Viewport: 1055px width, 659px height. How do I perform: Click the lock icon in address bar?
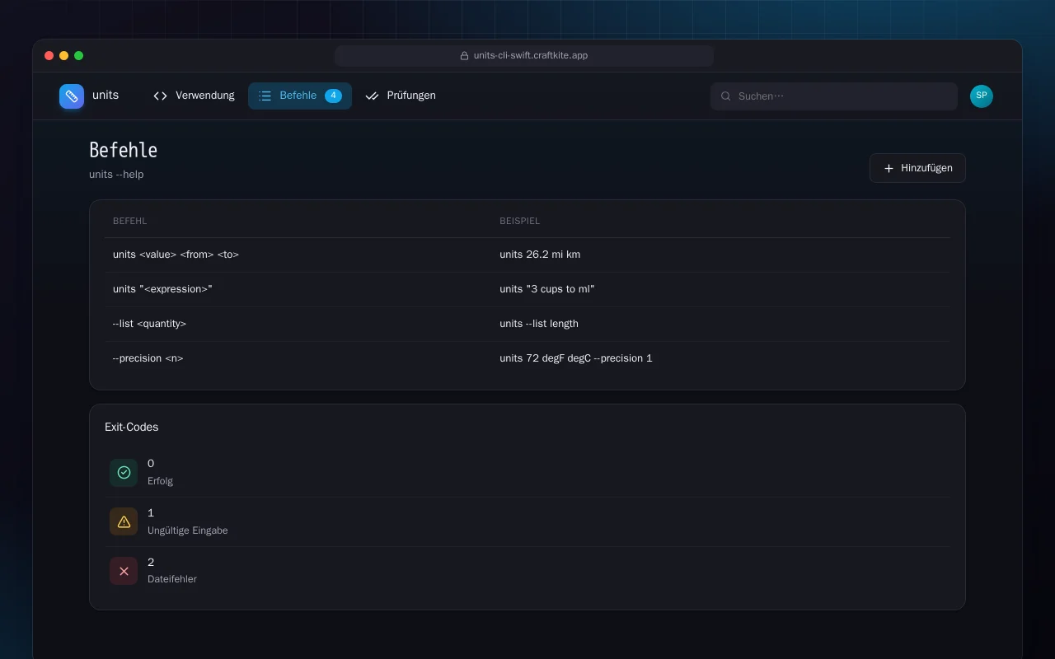(x=465, y=56)
